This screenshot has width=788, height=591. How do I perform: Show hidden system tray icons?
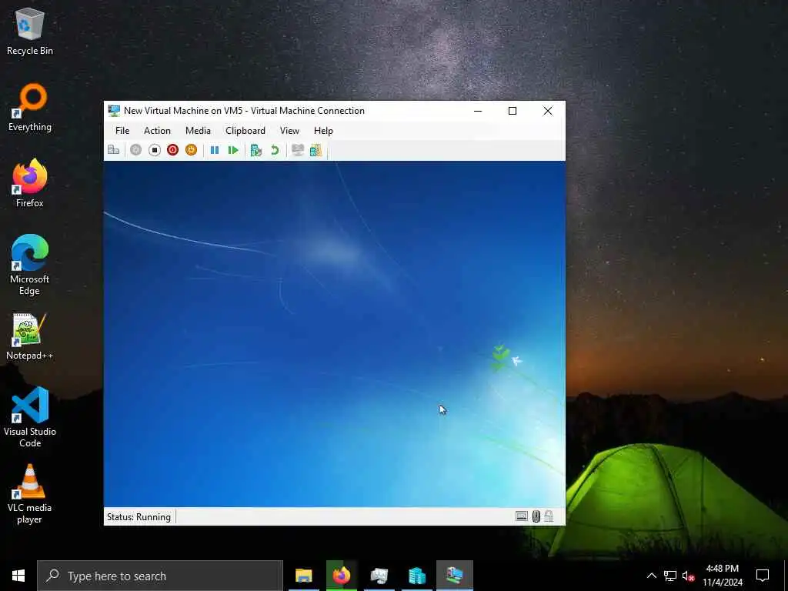point(651,576)
